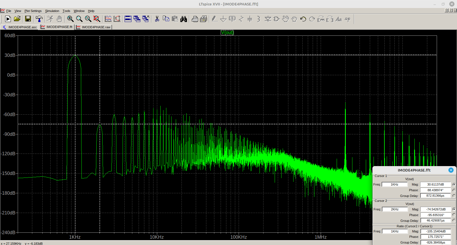Click the 1KHz frequency axis label
The width and height of the screenshot is (457, 245).
75,237
